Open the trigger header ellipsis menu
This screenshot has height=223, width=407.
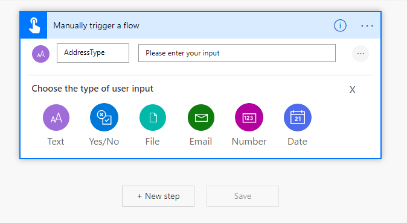click(367, 26)
